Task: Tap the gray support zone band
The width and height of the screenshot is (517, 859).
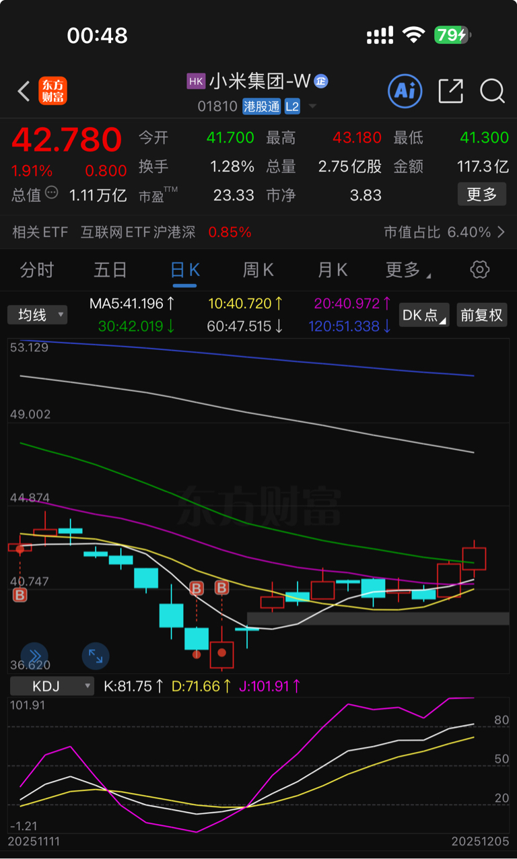Action: coord(378,619)
